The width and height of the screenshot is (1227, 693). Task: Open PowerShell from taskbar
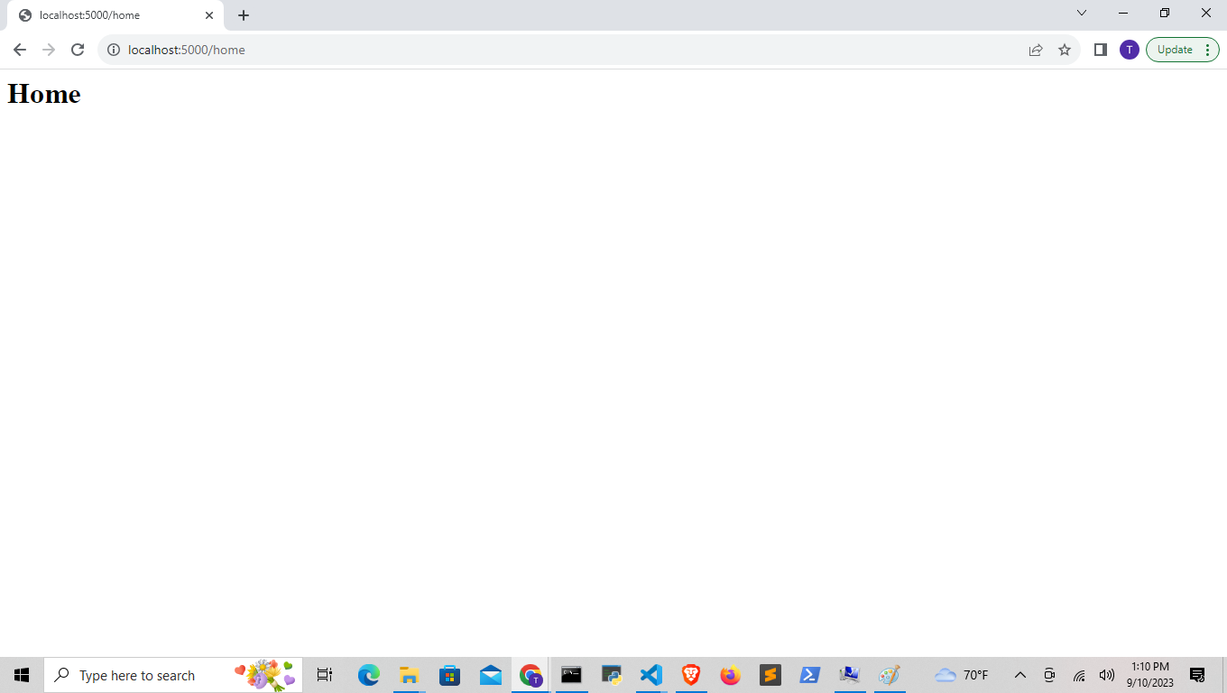810,675
